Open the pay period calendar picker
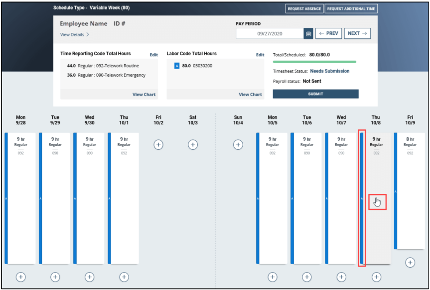Screen dimensions: 430x290 [308, 34]
